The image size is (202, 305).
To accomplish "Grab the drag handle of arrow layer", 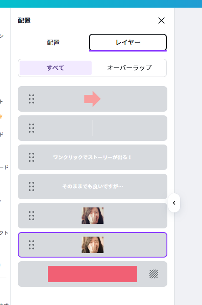I will point(31,99).
